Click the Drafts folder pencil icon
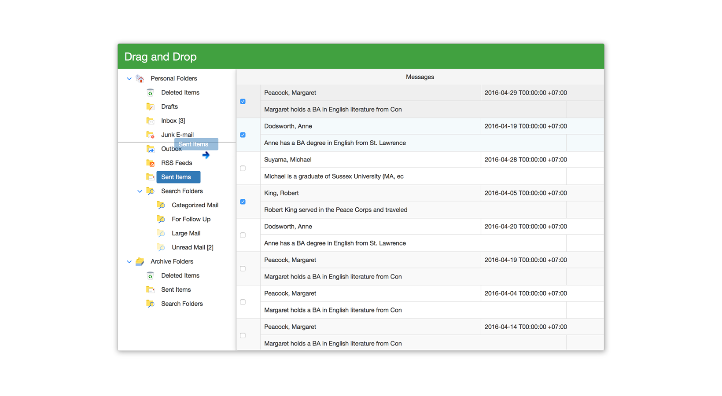 [x=150, y=106]
